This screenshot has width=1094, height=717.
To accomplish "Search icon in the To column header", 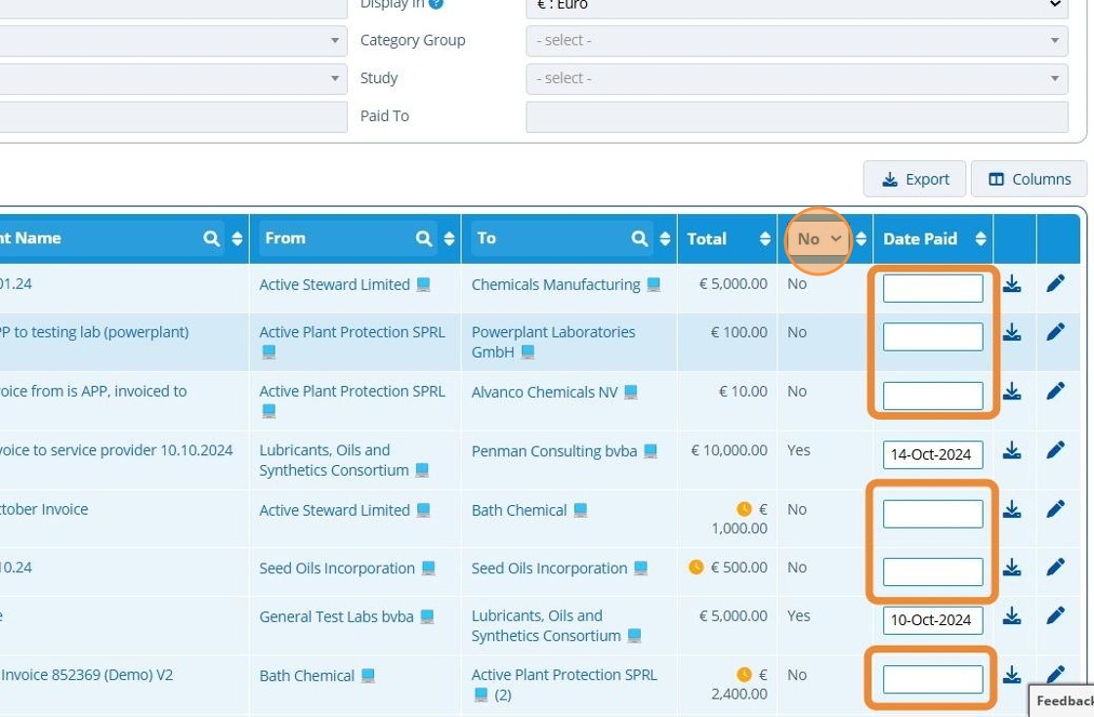I will coord(639,238).
